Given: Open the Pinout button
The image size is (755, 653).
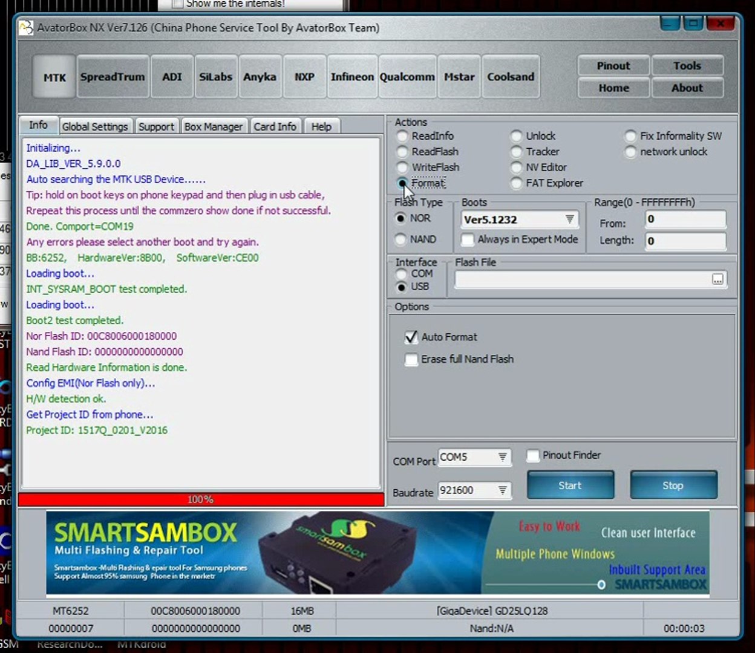Looking at the screenshot, I should point(613,66).
